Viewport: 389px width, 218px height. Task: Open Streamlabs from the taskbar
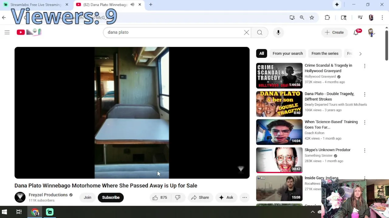(x=50, y=212)
